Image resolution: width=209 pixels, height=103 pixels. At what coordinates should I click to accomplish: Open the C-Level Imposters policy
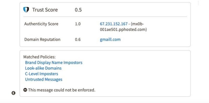(42, 74)
